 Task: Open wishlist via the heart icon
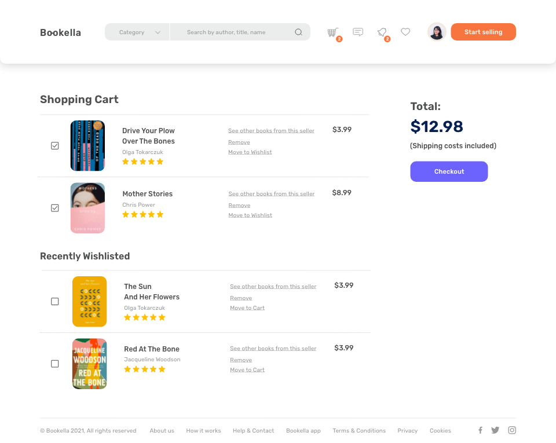405,32
